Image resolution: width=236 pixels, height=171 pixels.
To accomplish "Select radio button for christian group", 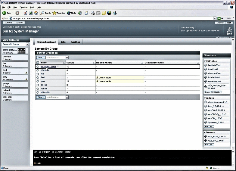I will tap(38, 70).
